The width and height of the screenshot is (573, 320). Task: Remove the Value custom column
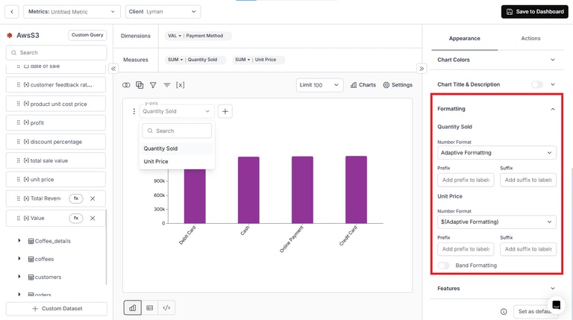coord(93,218)
